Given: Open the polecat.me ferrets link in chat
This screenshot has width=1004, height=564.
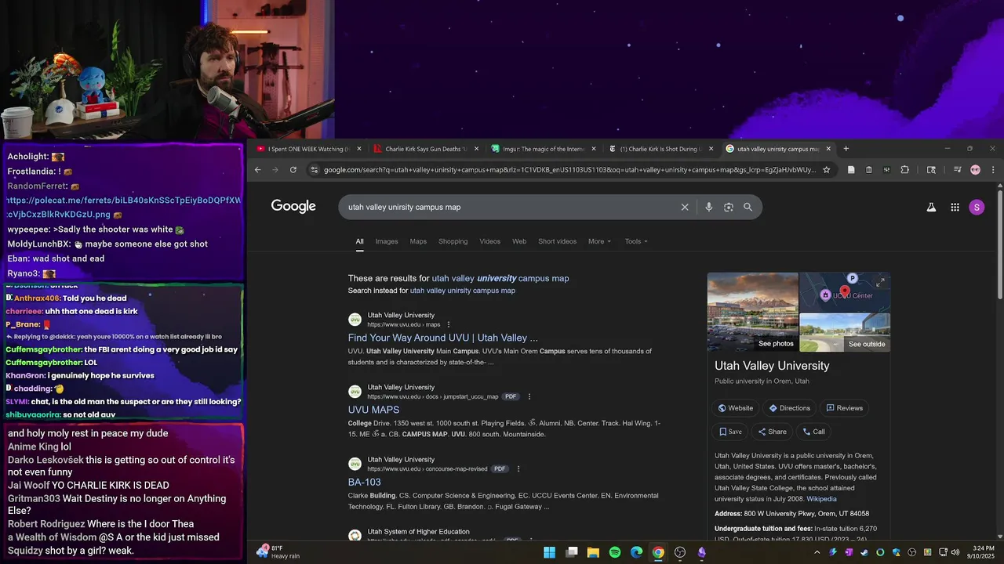Looking at the screenshot, I should pyautogui.click(x=125, y=208).
